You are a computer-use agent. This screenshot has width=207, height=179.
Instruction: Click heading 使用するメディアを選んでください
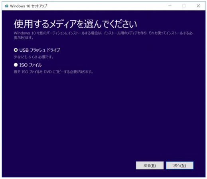[x=75, y=24]
